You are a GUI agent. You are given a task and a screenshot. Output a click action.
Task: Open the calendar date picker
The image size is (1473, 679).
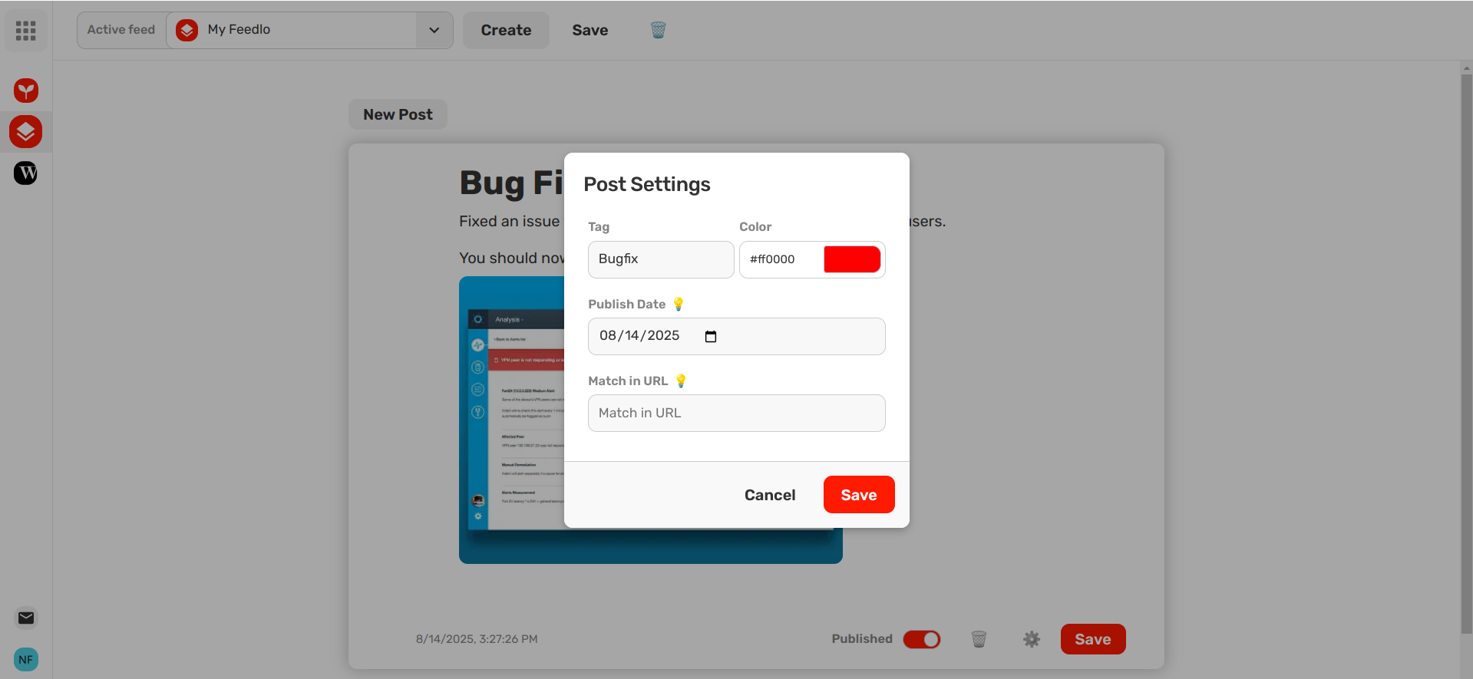711,336
